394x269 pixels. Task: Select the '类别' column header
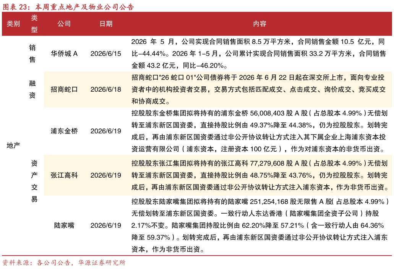(13, 24)
